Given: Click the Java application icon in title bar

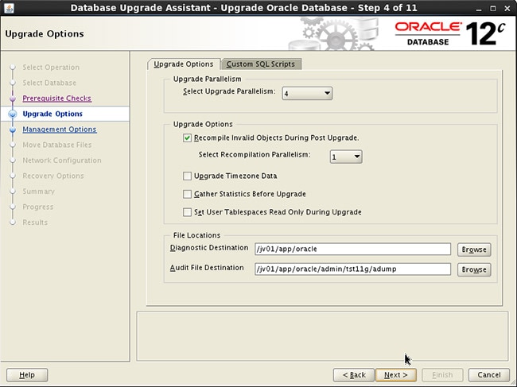Looking at the screenshot, I should (x=10, y=8).
